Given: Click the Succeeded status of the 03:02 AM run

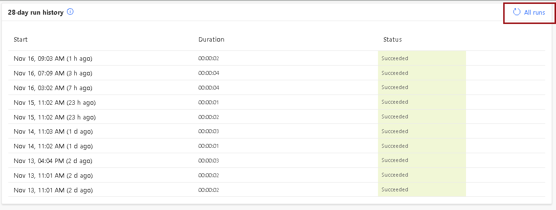Looking at the screenshot, I should pyautogui.click(x=395, y=87).
